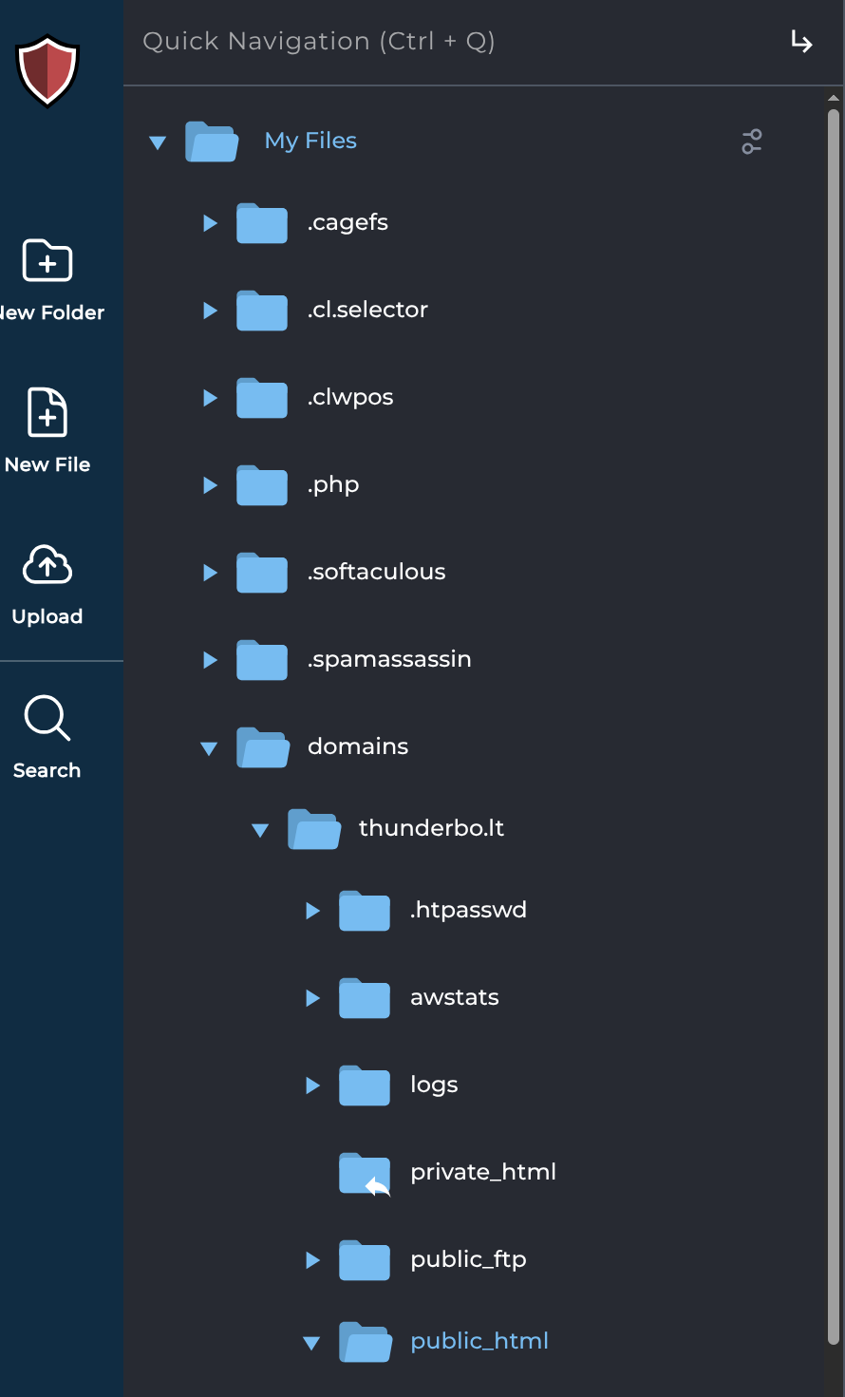Collapse the thunderbo.lt folder
This screenshot has height=1397, width=845.
point(260,830)
